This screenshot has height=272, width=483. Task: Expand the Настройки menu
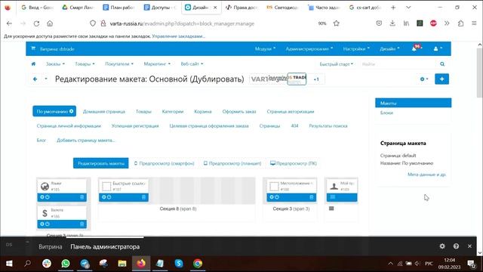(356, 48)
